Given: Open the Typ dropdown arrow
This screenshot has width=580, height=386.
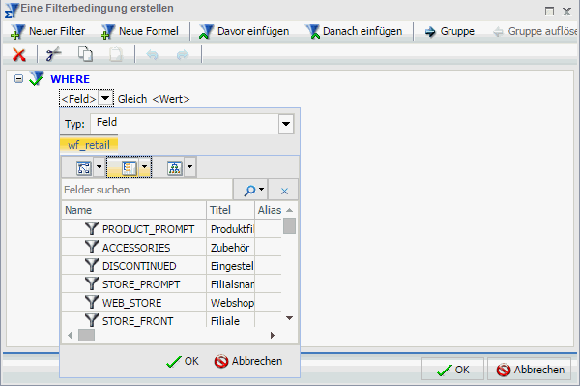Looking at the screenshot, I should click(x=286, y=124).
